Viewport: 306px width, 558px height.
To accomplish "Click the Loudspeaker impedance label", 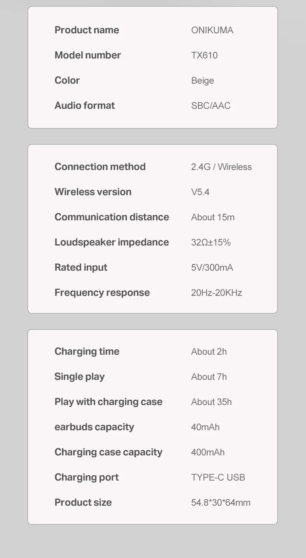I will [x=112, y=242].
